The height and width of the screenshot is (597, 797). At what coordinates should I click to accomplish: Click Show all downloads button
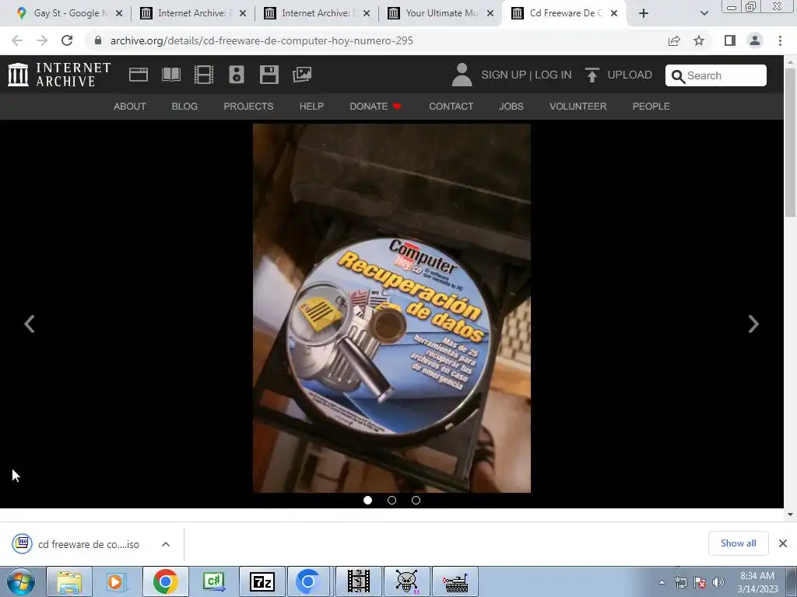(x=738, y=543)
